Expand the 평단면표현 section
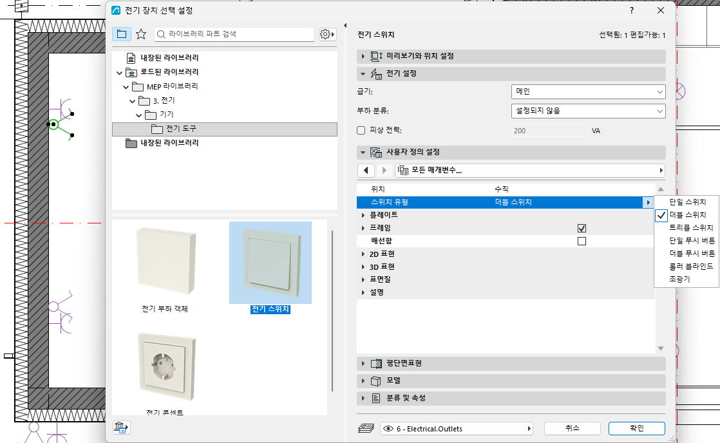This screenshot has width=720, height=443. pos(511,364)
